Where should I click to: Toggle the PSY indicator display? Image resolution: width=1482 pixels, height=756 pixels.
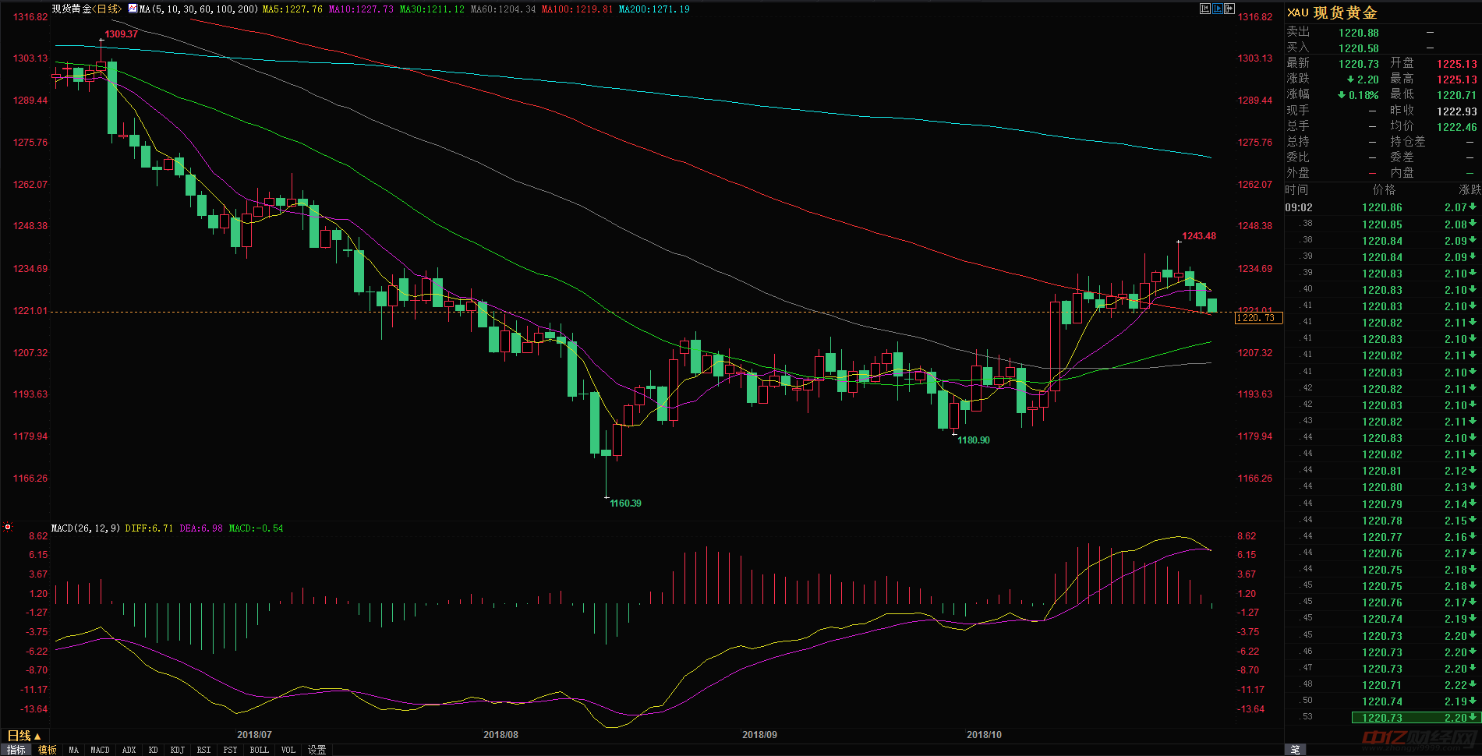tap(230, 749)
